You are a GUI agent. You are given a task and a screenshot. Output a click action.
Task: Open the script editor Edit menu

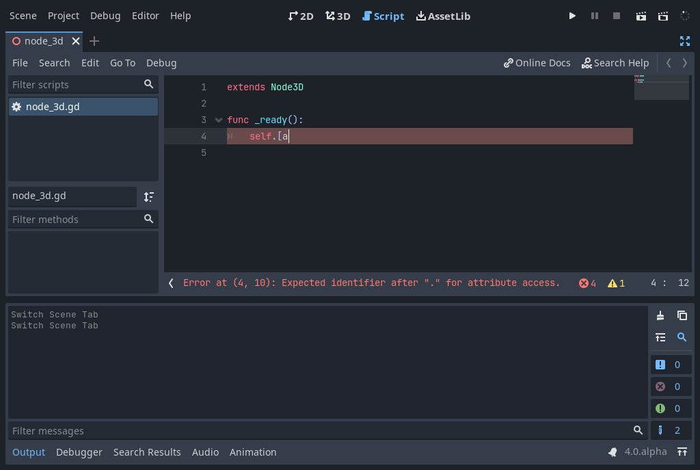click(x=90, y=63)
